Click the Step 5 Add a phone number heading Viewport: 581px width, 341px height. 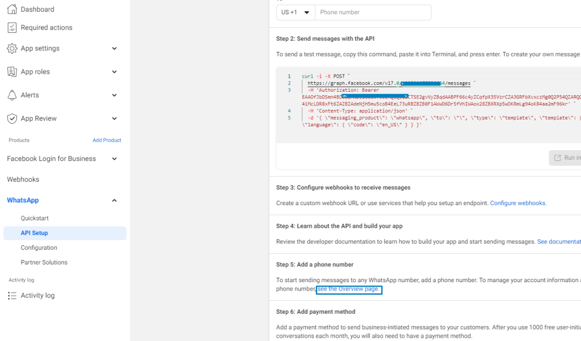coord(314,265)
